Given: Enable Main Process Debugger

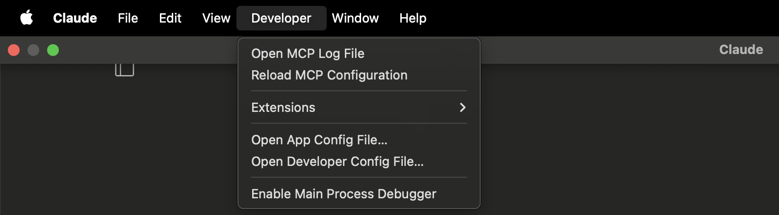Looking at the screenshot, I should [359, 194].
